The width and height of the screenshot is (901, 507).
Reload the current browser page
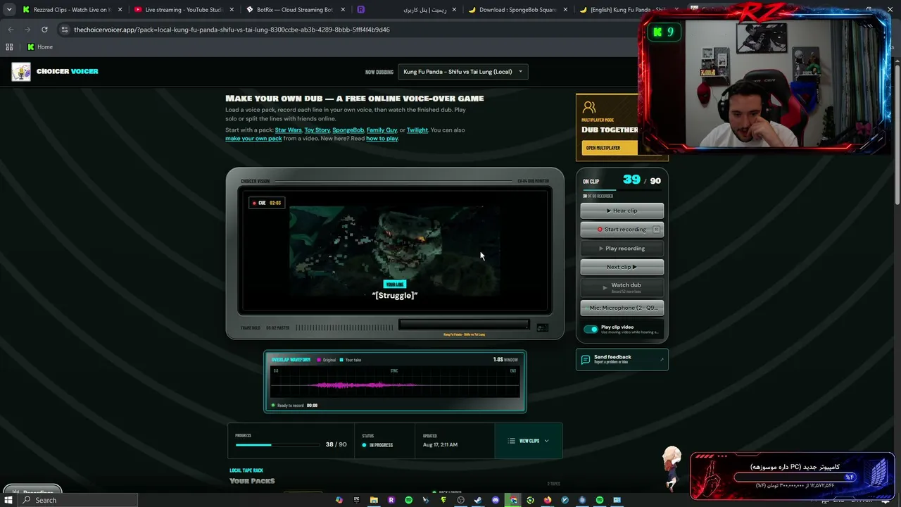44,30
